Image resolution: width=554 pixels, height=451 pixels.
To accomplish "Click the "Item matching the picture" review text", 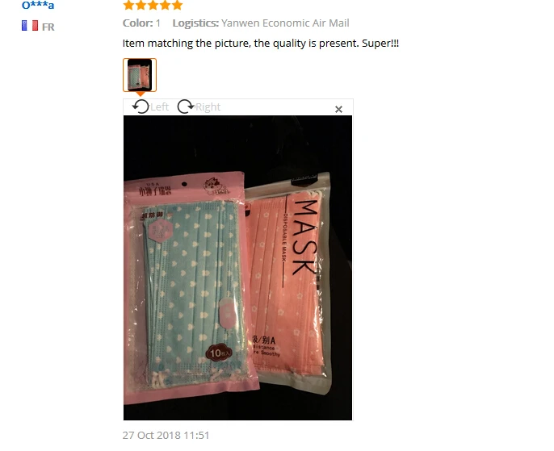I will (261, 43).
